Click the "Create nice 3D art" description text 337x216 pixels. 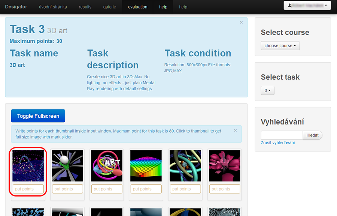(x=121, y=82)
